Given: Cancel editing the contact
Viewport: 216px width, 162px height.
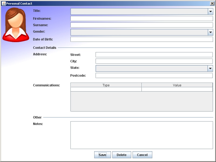Looking at the screenshot, I should click(x=142, y=155).
